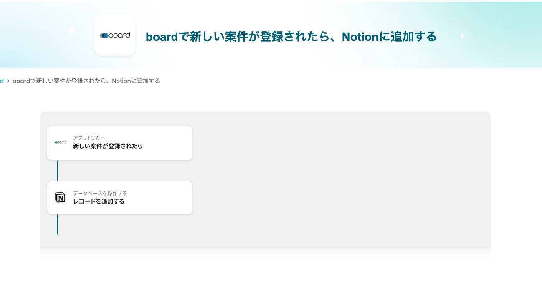Viewport: 542px width, 282px height.
Task: Click the page heading about adding to Notion
Action: point(291,37)
